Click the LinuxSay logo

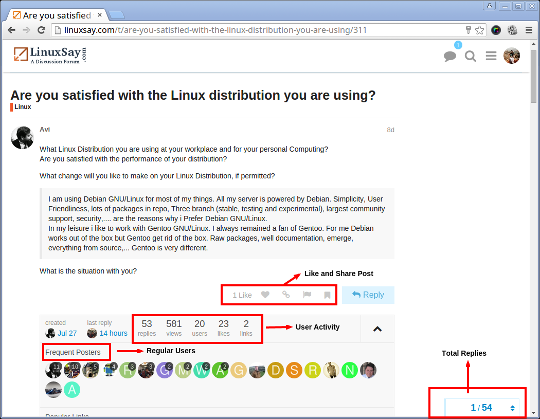(x=50, y=56)
